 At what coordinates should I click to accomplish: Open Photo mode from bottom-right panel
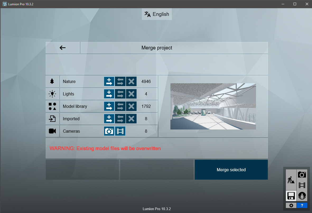302,174
